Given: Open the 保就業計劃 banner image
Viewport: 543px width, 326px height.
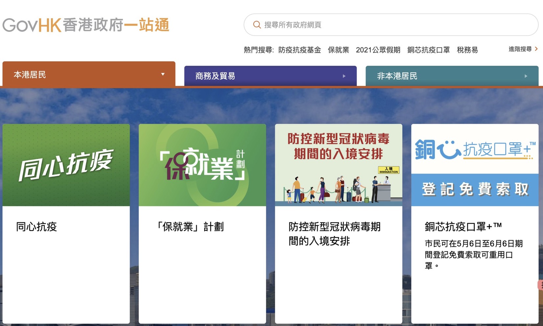Looking at the screenshot, I should tap(202, 165).
